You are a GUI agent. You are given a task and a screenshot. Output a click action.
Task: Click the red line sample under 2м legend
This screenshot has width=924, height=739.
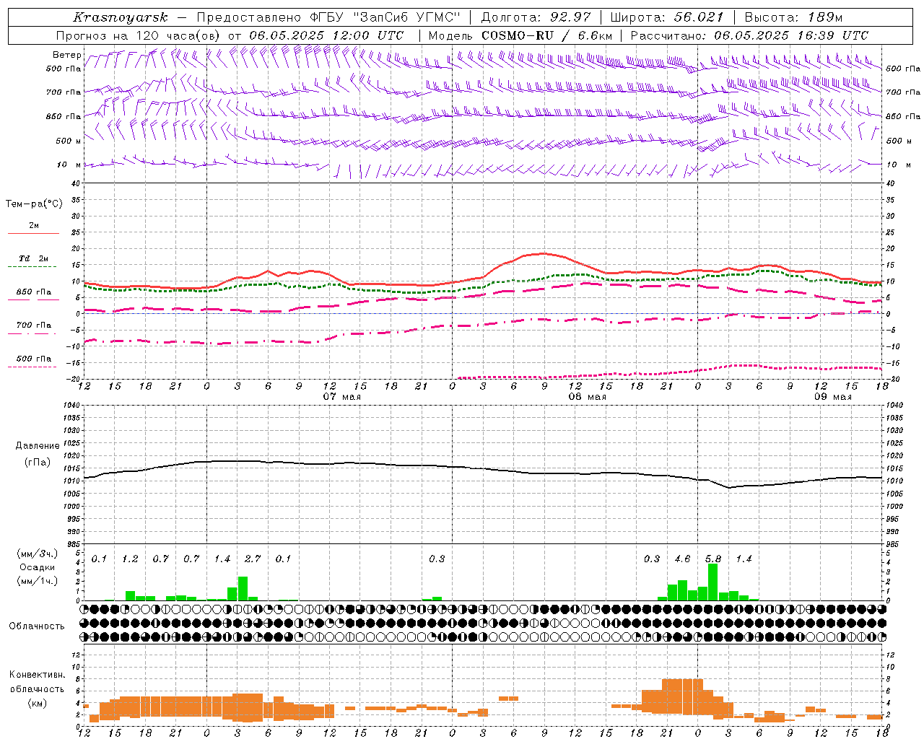point(33,234)
